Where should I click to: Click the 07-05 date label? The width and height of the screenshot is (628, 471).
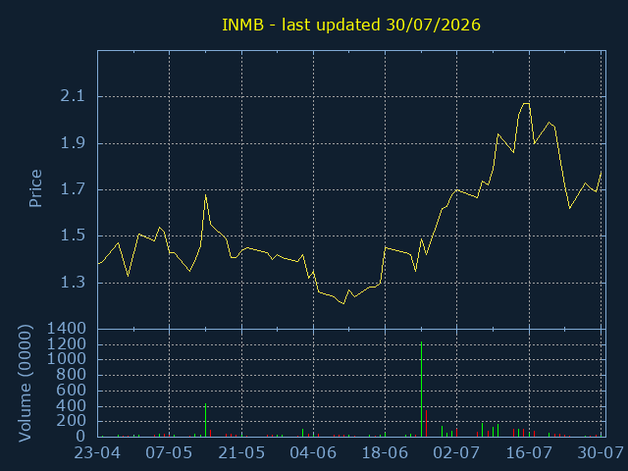coord(169,453)
